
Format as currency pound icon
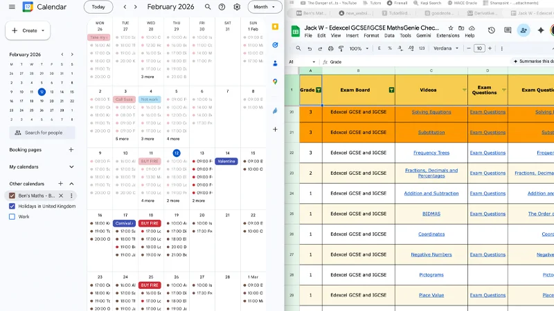[x=379, y=48]
